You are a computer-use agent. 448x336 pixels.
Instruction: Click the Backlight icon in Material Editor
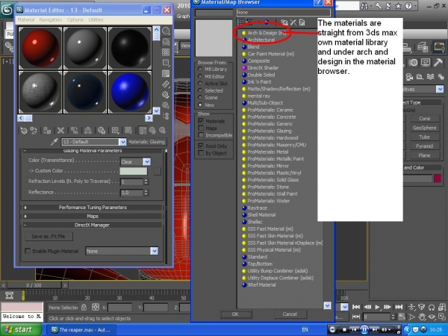(x=166, y=42)
